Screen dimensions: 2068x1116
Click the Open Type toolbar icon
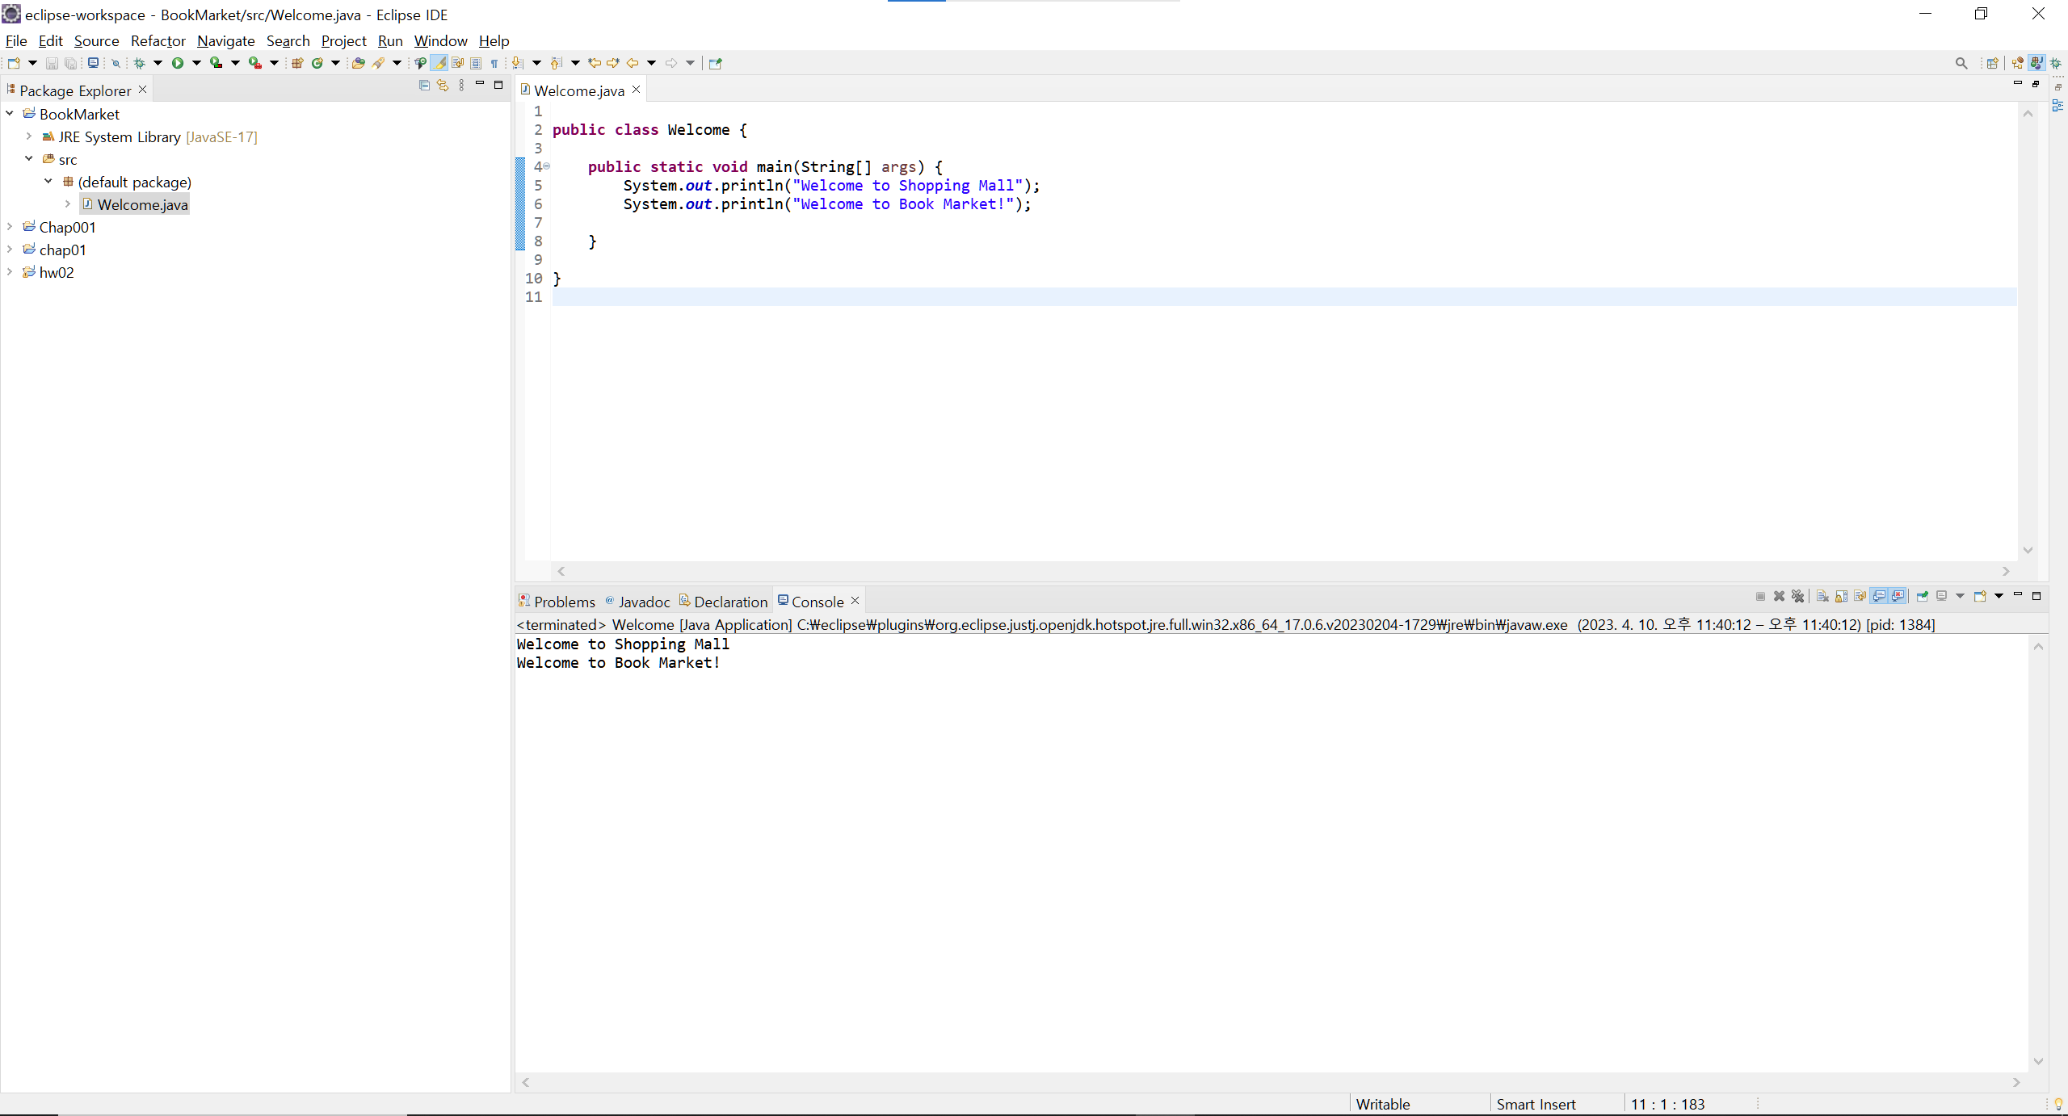358,63
